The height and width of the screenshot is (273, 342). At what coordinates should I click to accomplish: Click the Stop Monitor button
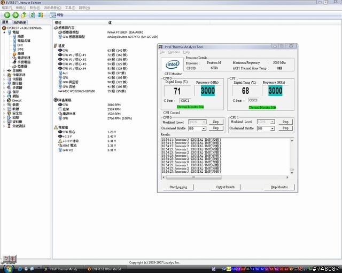(279, 187)
